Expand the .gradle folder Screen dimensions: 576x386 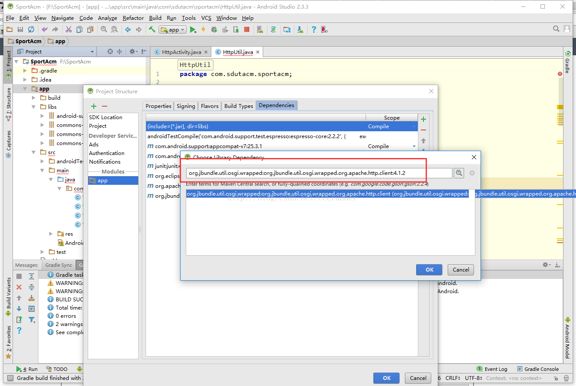point(25,70)
